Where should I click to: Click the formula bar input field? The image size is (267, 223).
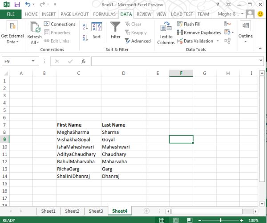(x=175, y=61)
